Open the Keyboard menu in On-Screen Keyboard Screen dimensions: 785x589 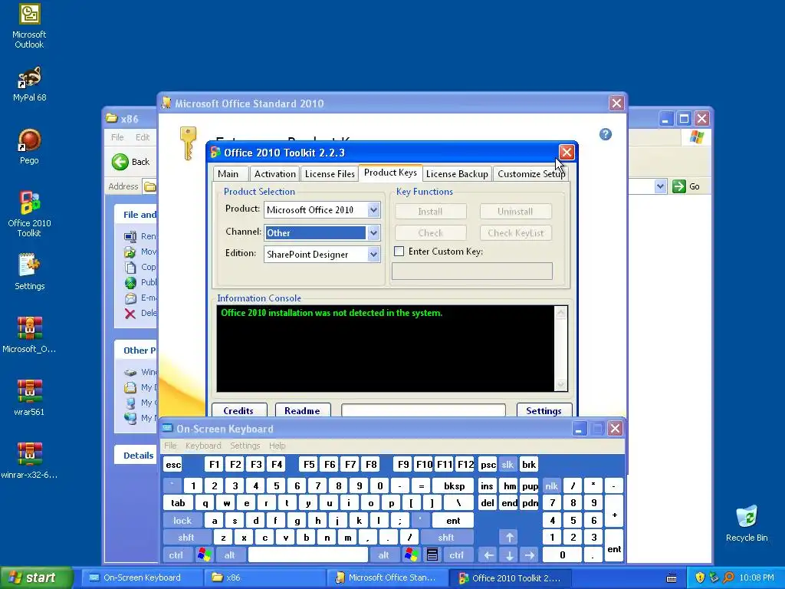click(202, 446)
